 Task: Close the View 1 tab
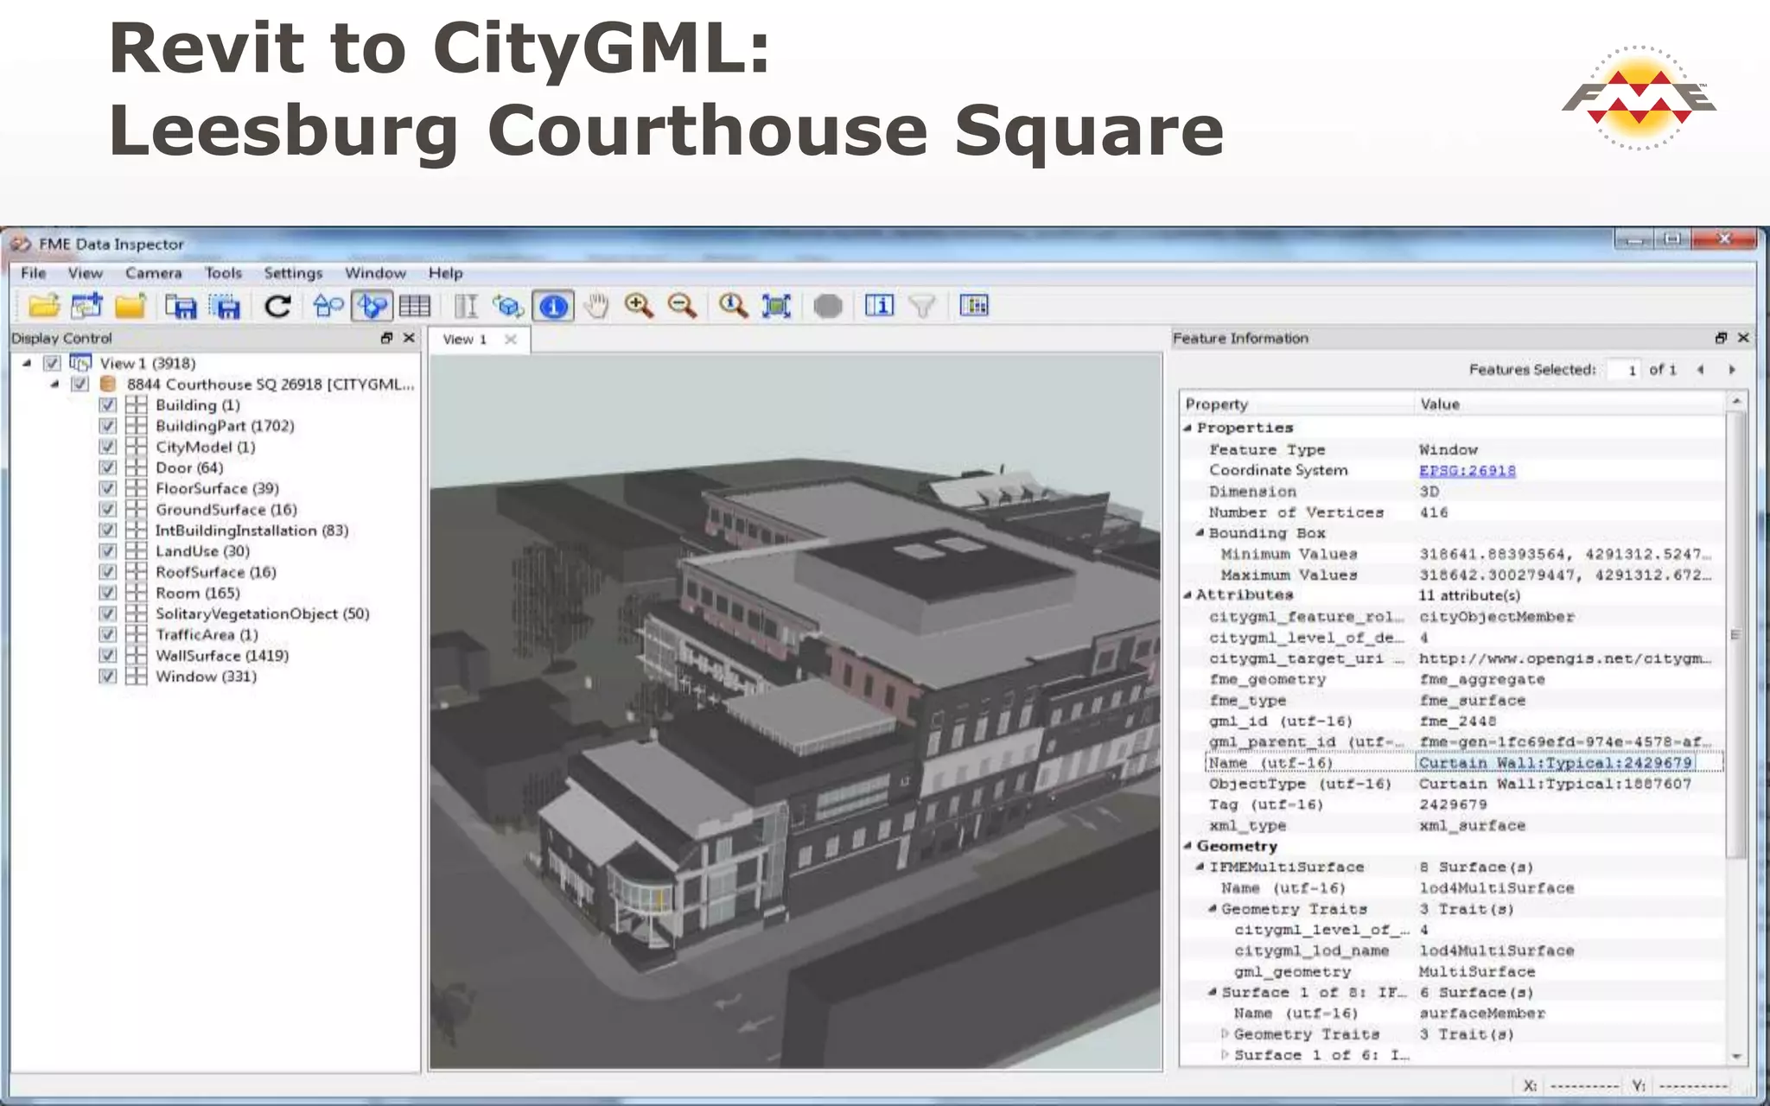pos(511,340)
